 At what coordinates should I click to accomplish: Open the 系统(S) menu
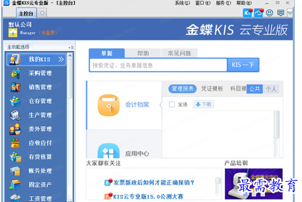pos(182,3)
